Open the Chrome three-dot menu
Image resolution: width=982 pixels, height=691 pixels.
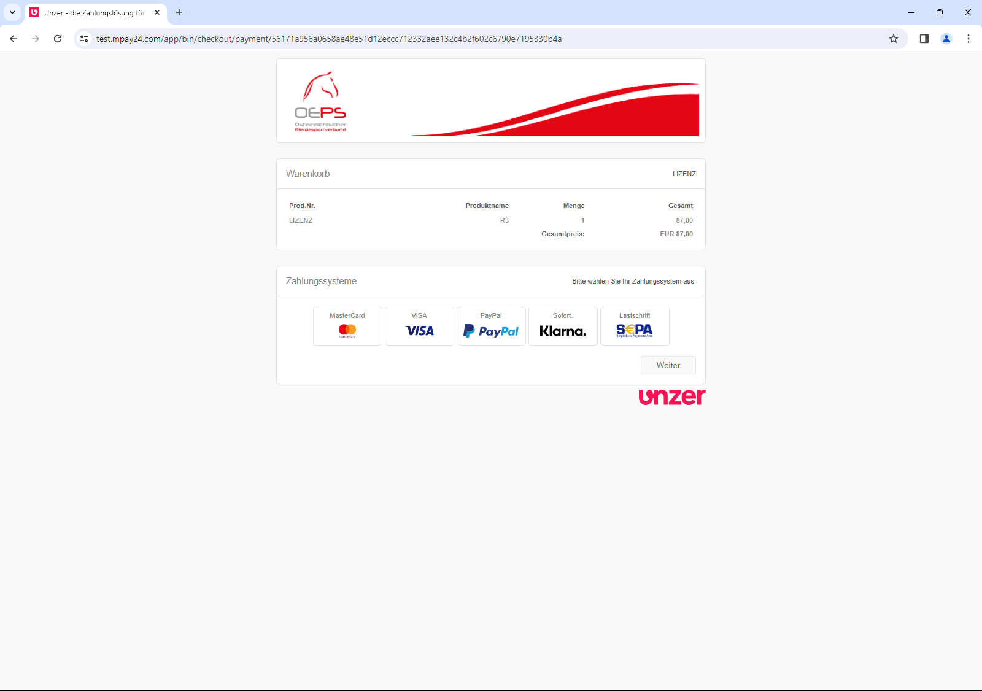pyautogui.click(x=968, y=39)
